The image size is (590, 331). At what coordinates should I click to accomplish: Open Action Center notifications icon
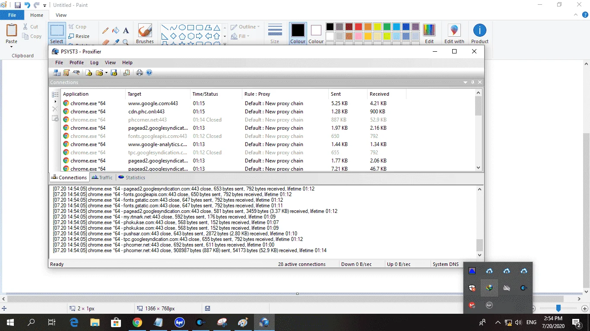[576, 322]
